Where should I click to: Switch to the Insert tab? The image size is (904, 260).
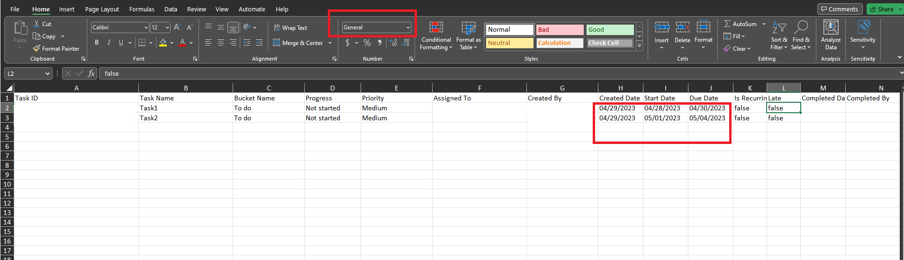67,9
